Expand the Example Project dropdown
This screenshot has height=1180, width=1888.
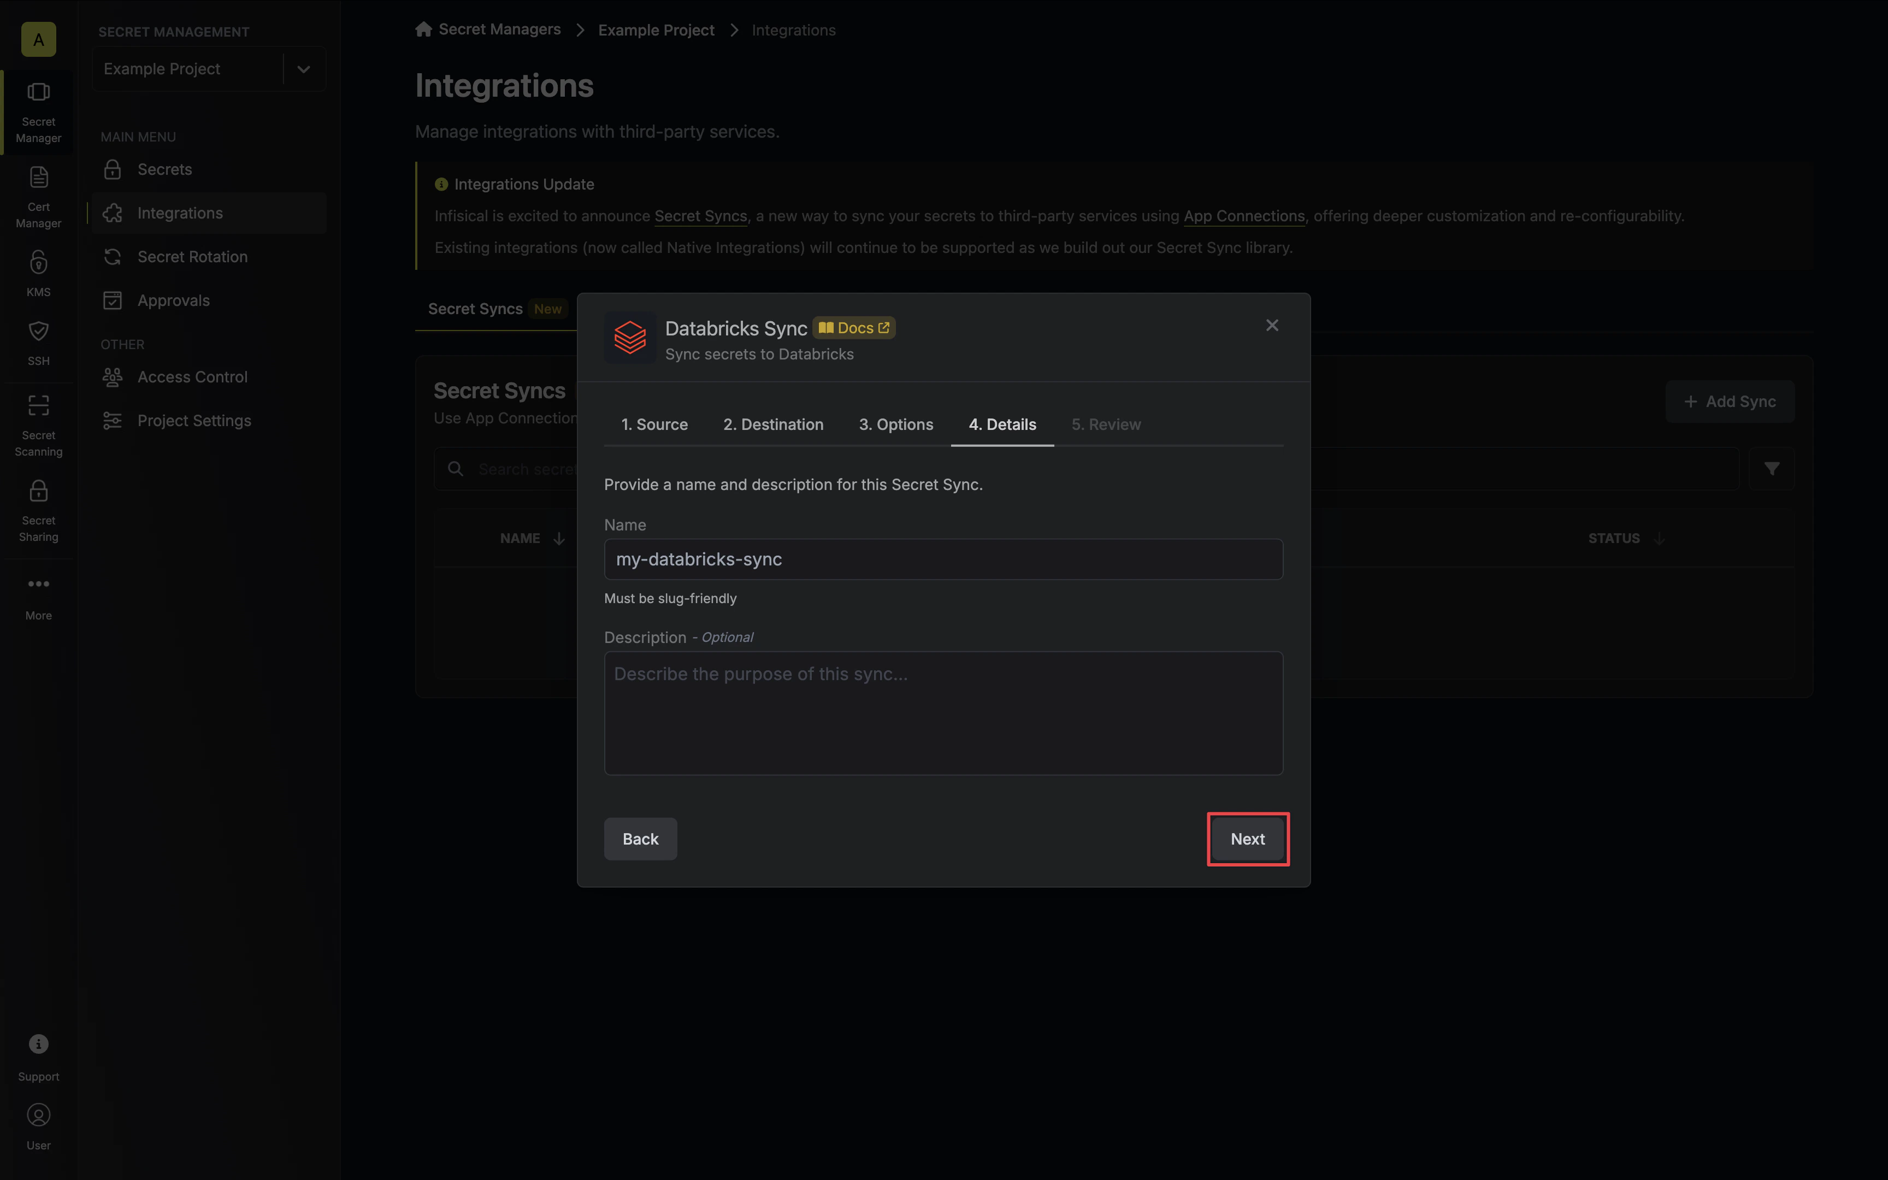[x=304, y=69]
